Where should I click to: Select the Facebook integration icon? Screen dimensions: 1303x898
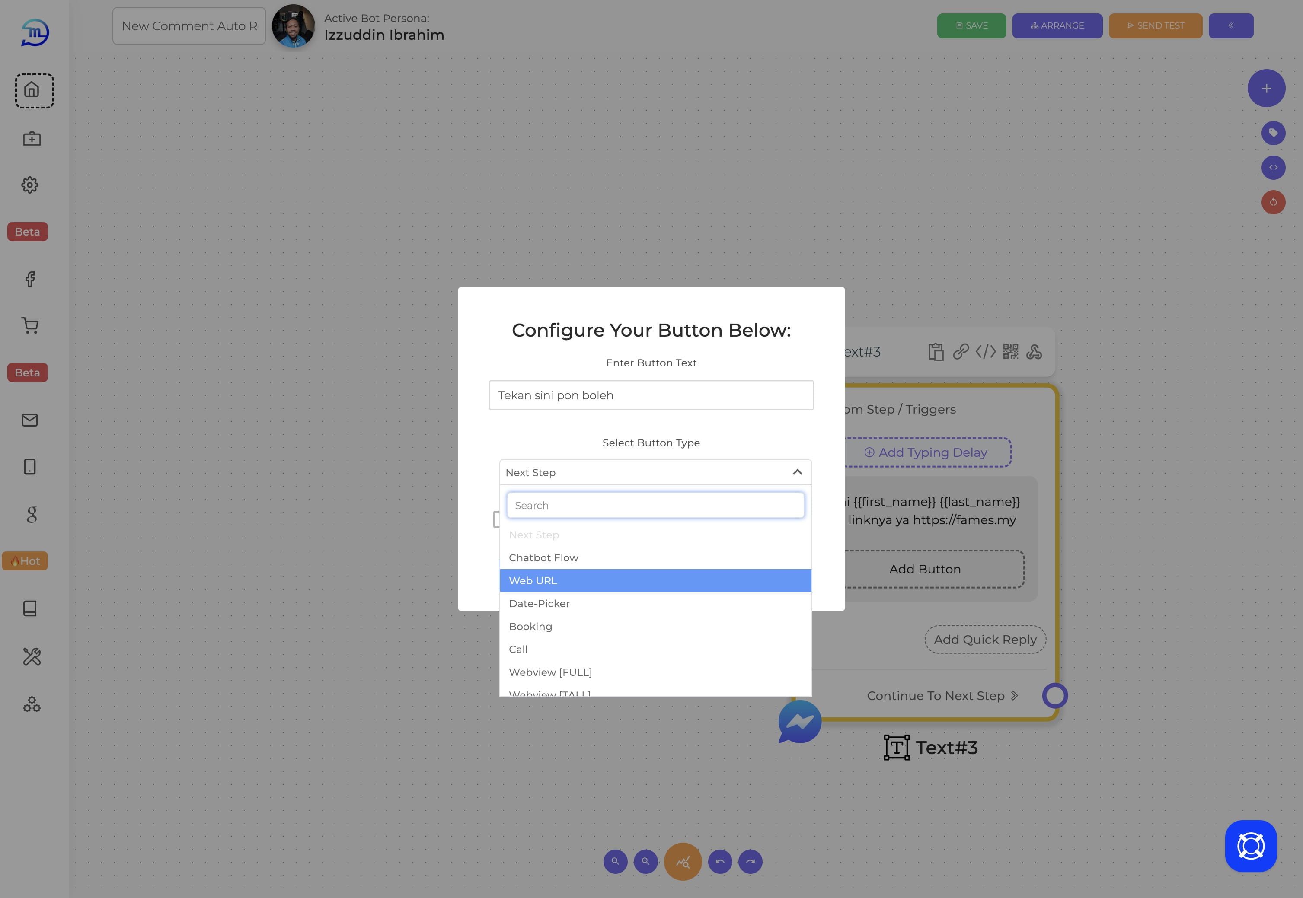pos(31,278)
